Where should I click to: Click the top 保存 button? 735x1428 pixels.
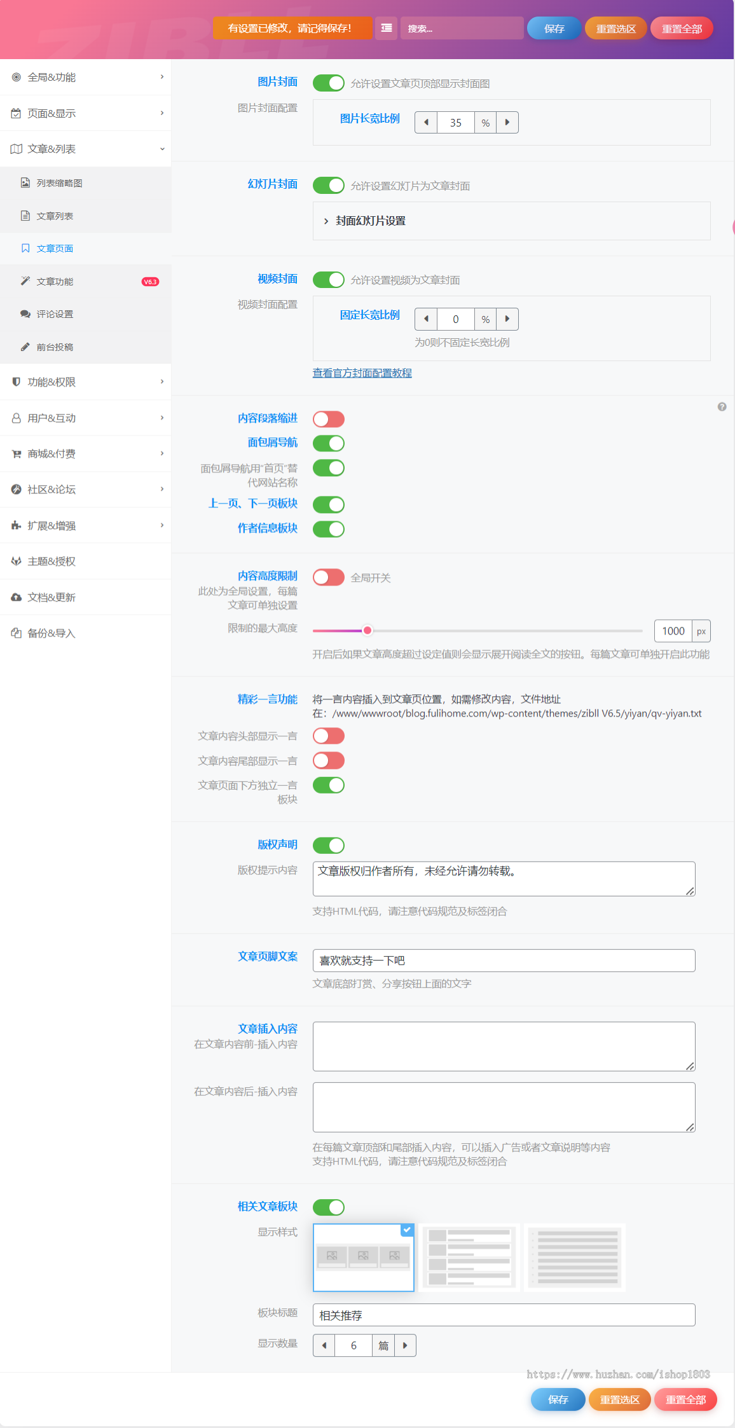pos(554,28)
